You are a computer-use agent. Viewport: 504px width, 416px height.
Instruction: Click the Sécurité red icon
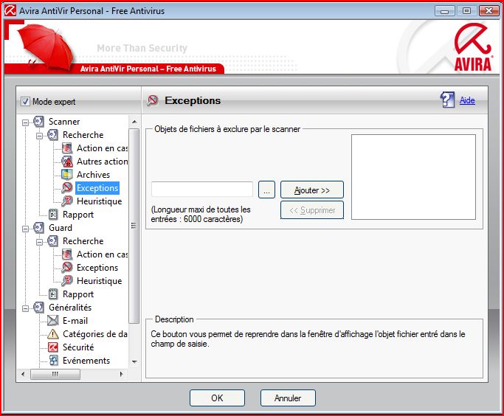pyautogui.click(x=52, y=347)
